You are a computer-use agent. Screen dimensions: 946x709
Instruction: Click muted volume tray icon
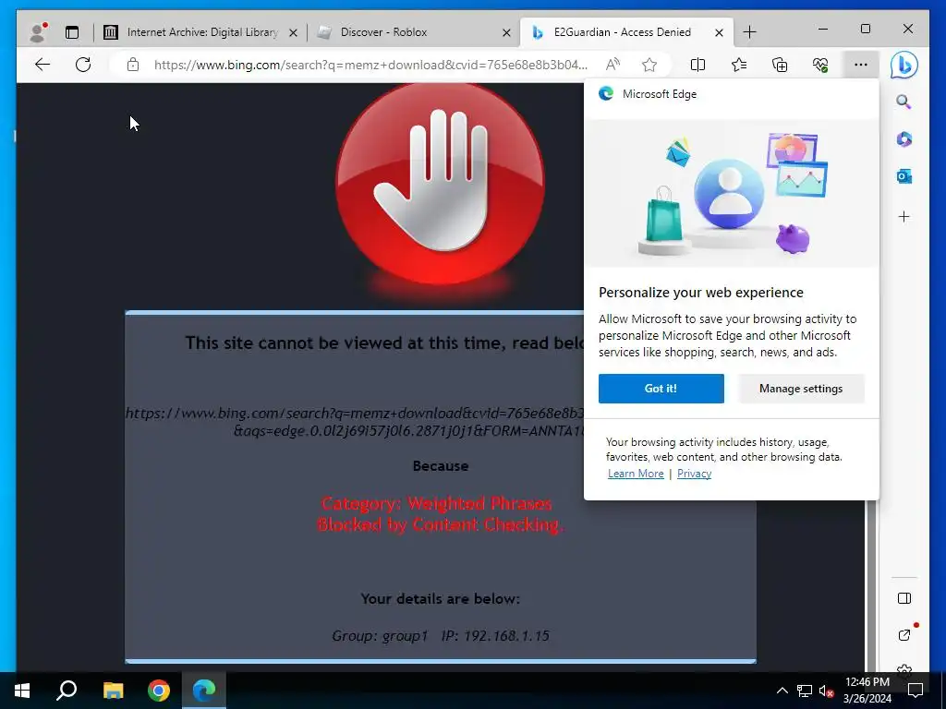click(827, 691)
